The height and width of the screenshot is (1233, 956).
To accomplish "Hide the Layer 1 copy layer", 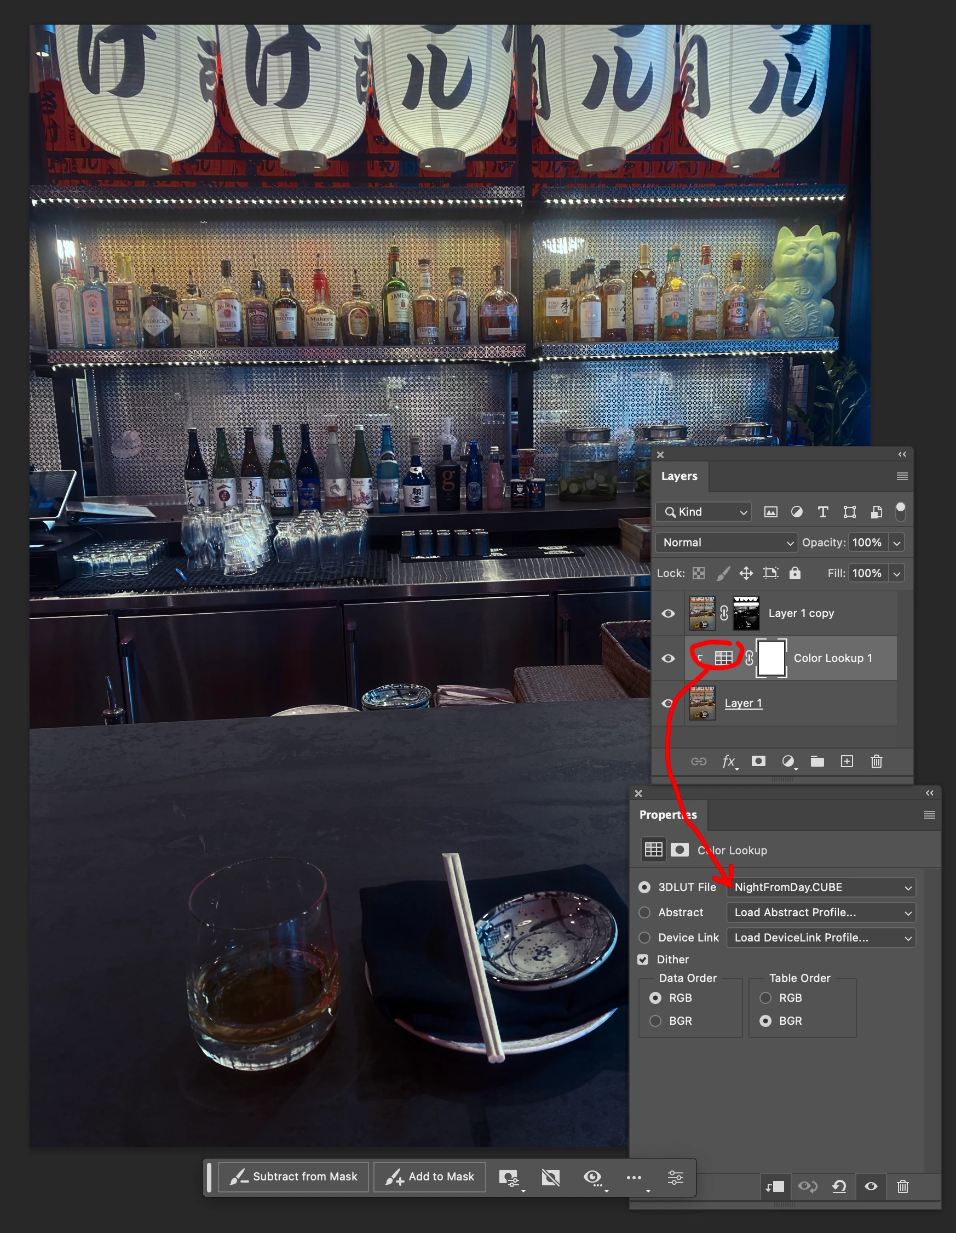I will pyautogui.click(x=668, y=614).
